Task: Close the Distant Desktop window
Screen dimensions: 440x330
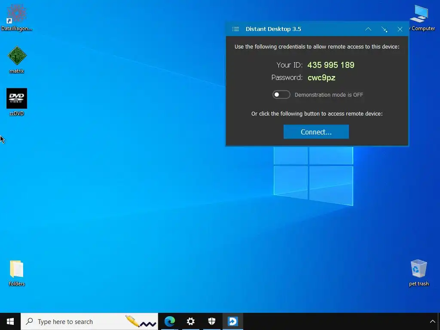Action: [x=400, y=29]
